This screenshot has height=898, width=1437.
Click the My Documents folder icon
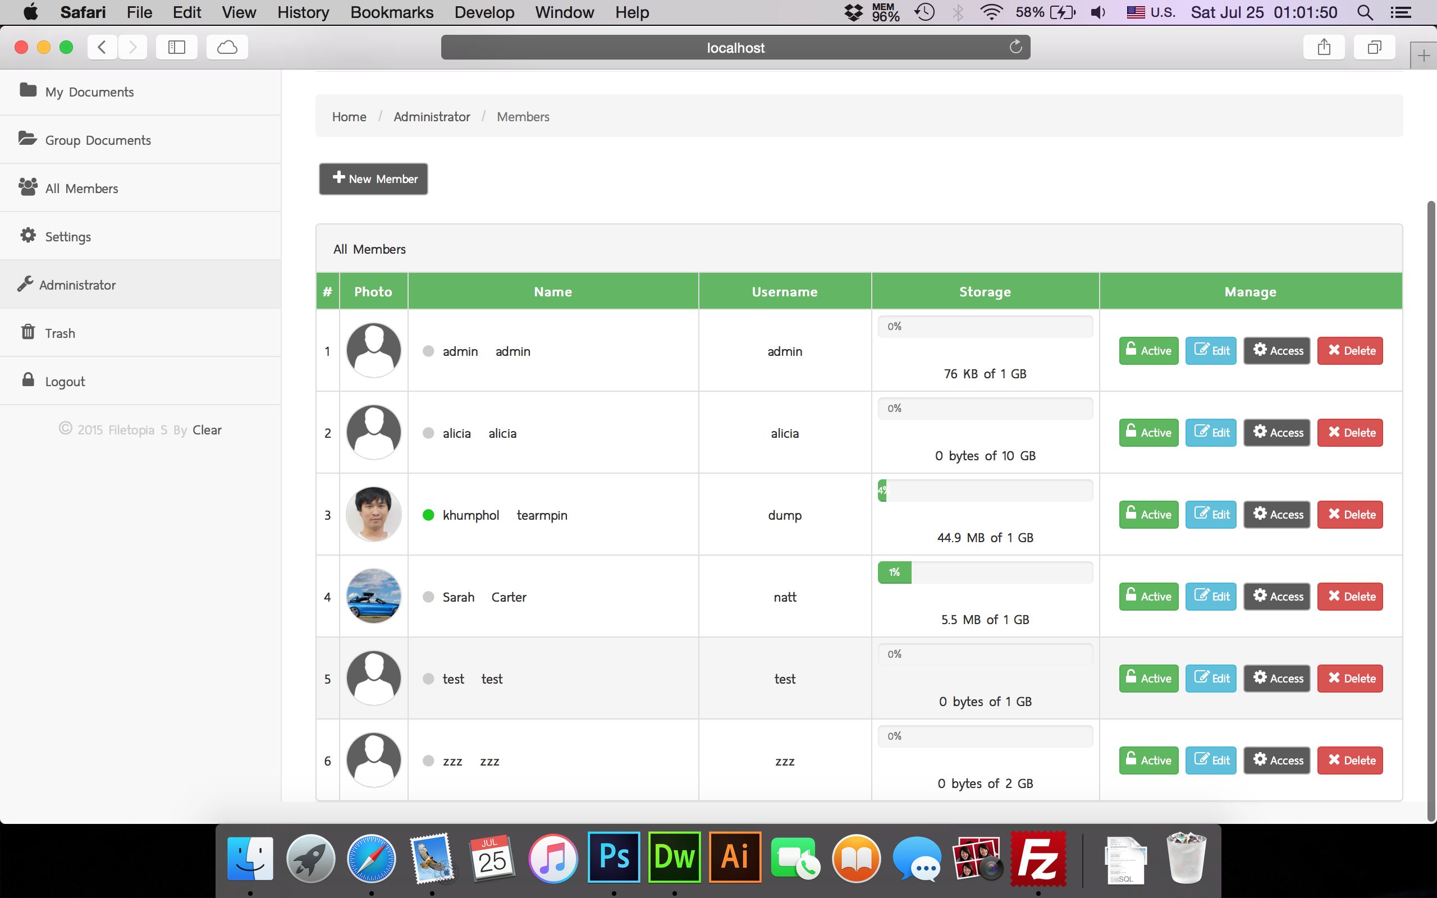pyautogui.click(x=28, y=90)
